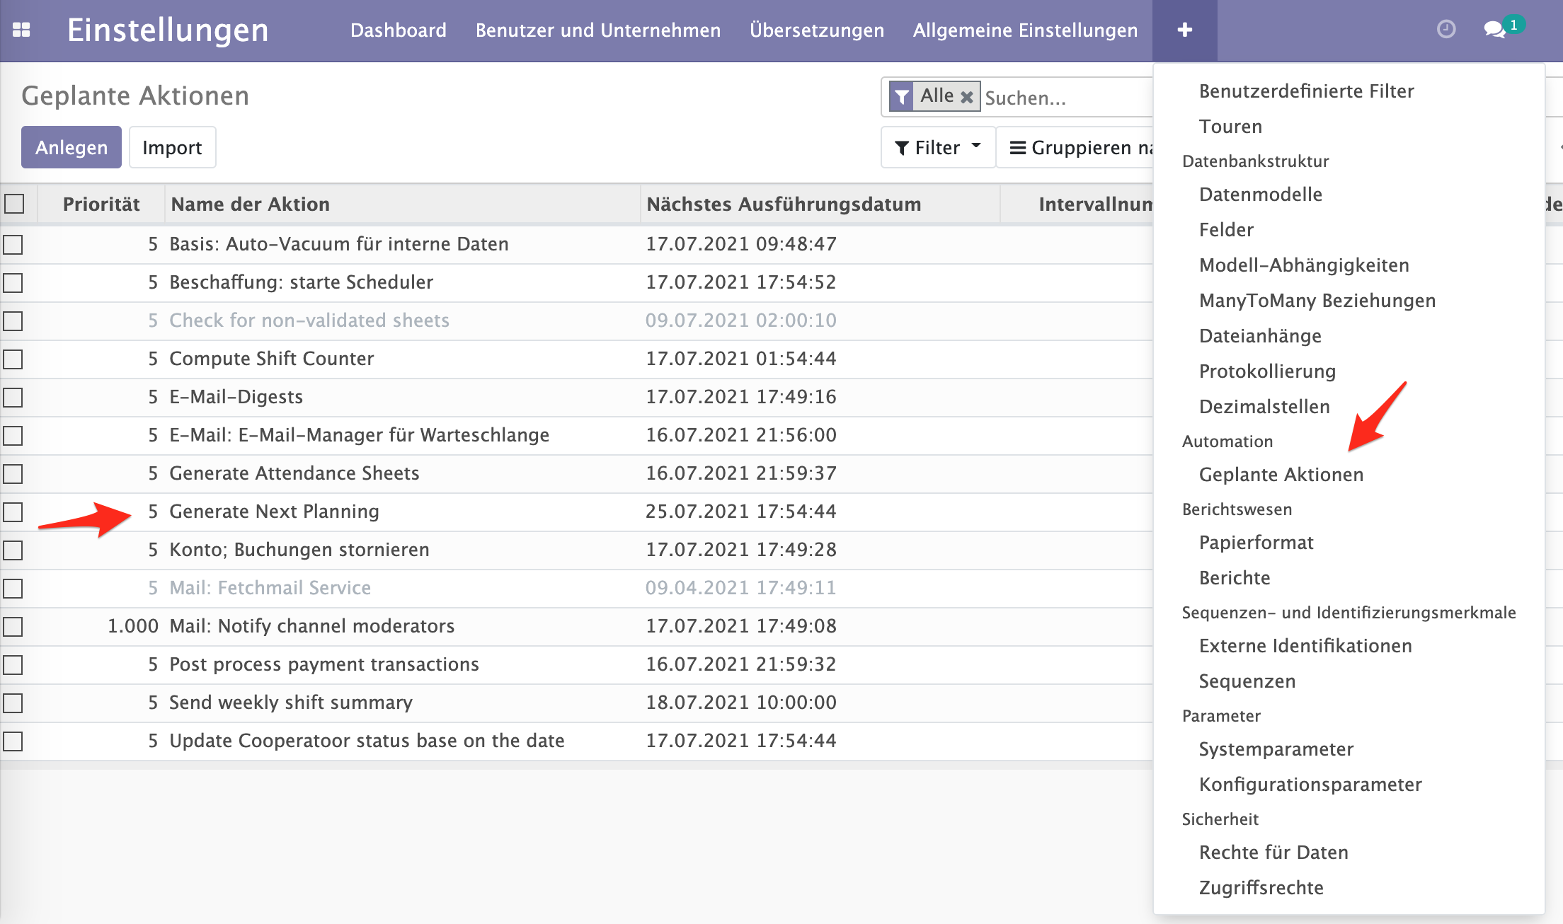Select Touren menu entry

[1230, 127]
